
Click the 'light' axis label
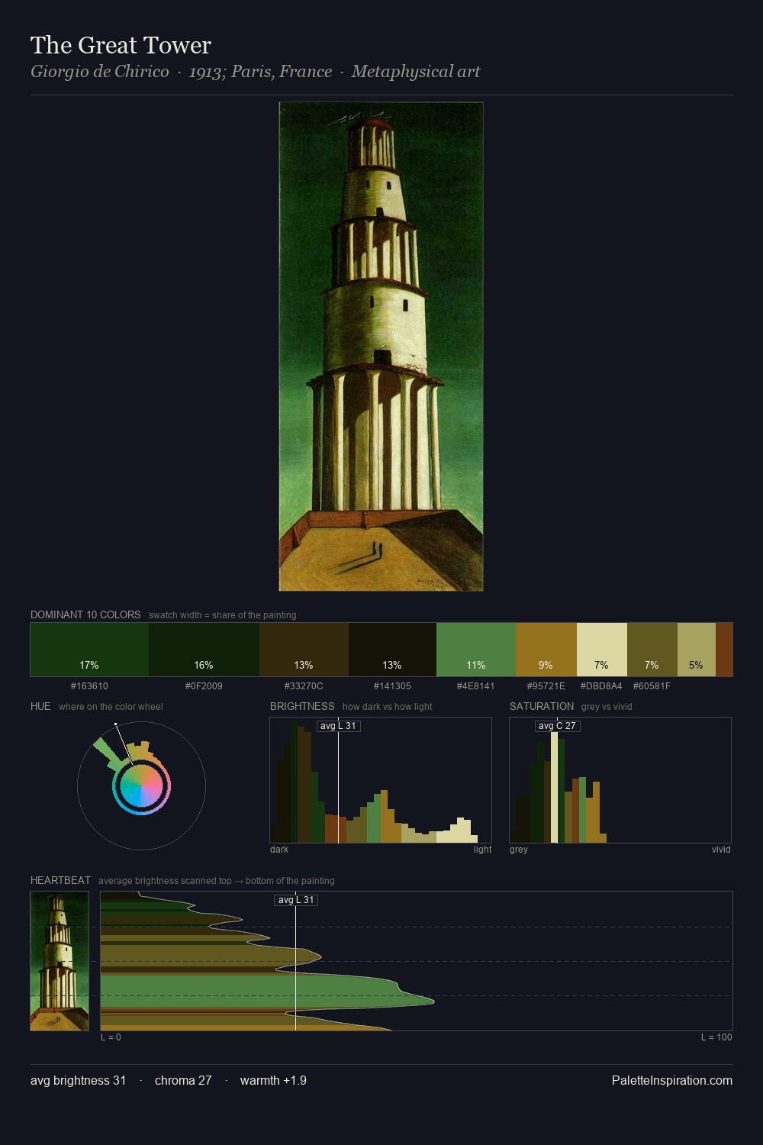[x=482, y=850]
